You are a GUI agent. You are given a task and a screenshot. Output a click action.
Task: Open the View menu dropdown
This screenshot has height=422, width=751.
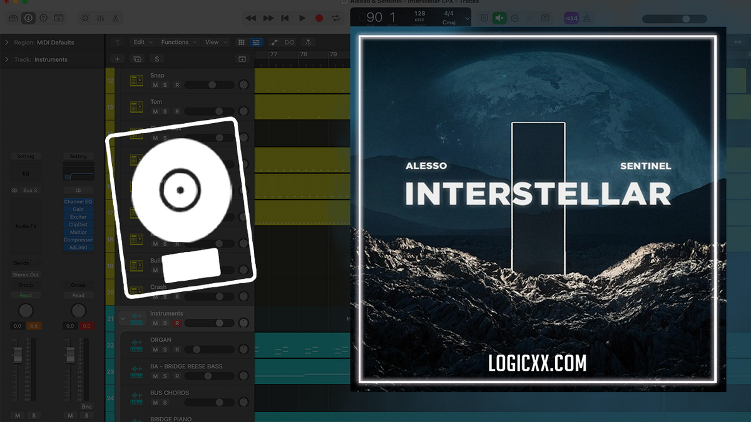[215, 43]
